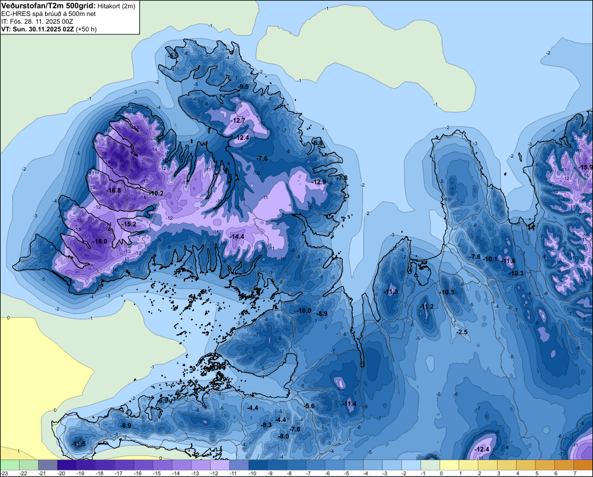The width and height of the screenshot is (593, 477).
Task: Pick the light yellow swatch above 0
Action: click(449, 465)
